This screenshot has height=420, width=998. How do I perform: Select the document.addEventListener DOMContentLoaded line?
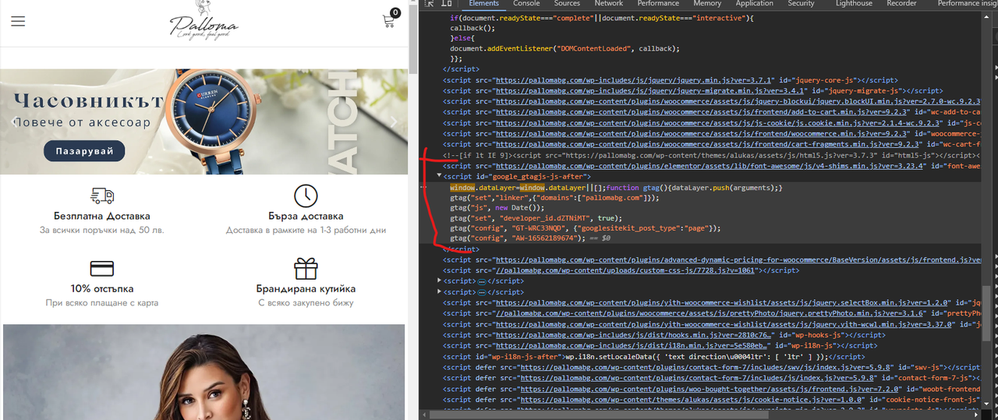564,48
